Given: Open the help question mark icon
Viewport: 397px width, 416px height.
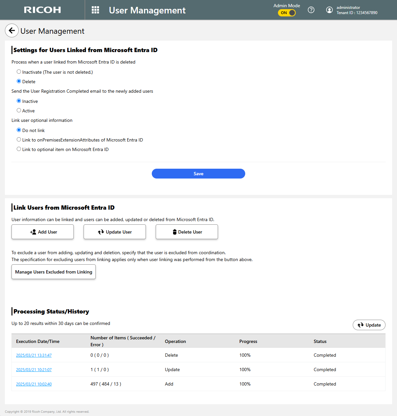Looking at the screenshot, I should [311, 10].
